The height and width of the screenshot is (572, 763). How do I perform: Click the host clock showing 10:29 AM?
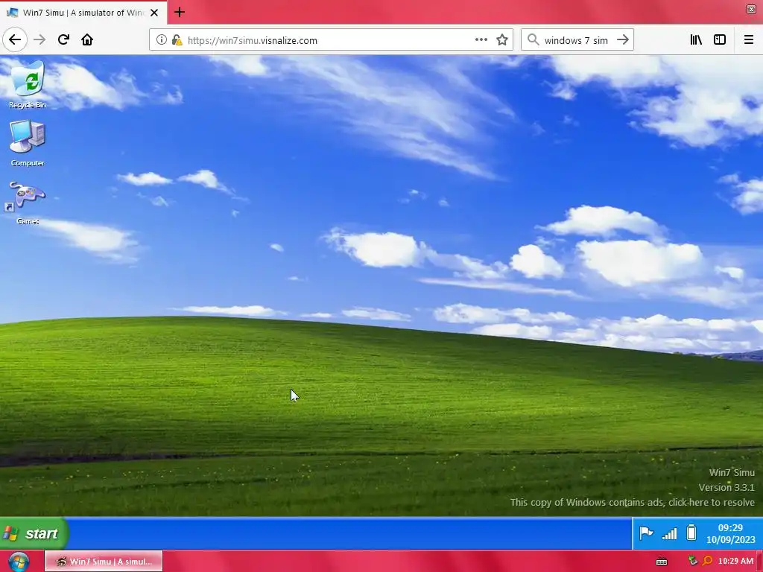[735, 562]
